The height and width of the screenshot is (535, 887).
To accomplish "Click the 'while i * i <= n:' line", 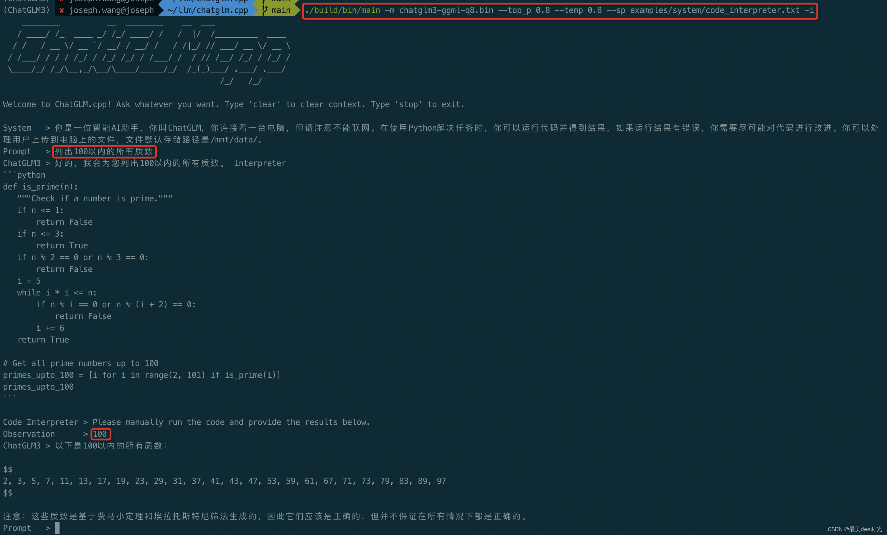I will point(57,293).
